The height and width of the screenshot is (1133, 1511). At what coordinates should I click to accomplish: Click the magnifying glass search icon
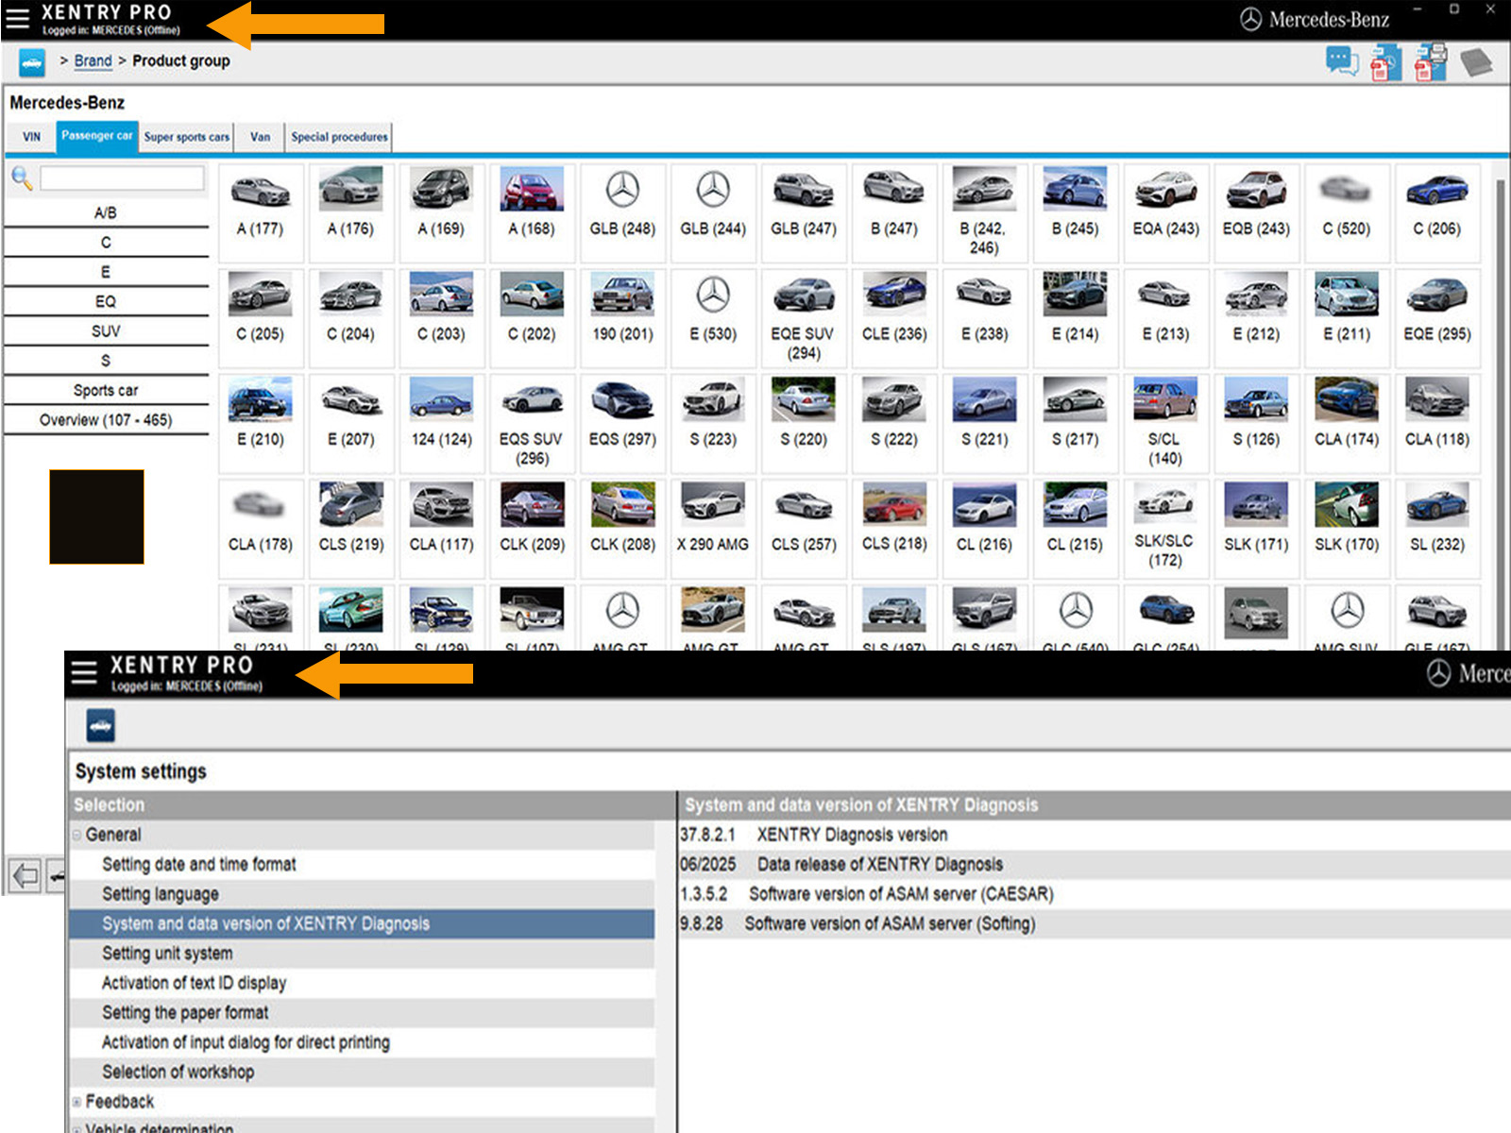pos(22,178)
